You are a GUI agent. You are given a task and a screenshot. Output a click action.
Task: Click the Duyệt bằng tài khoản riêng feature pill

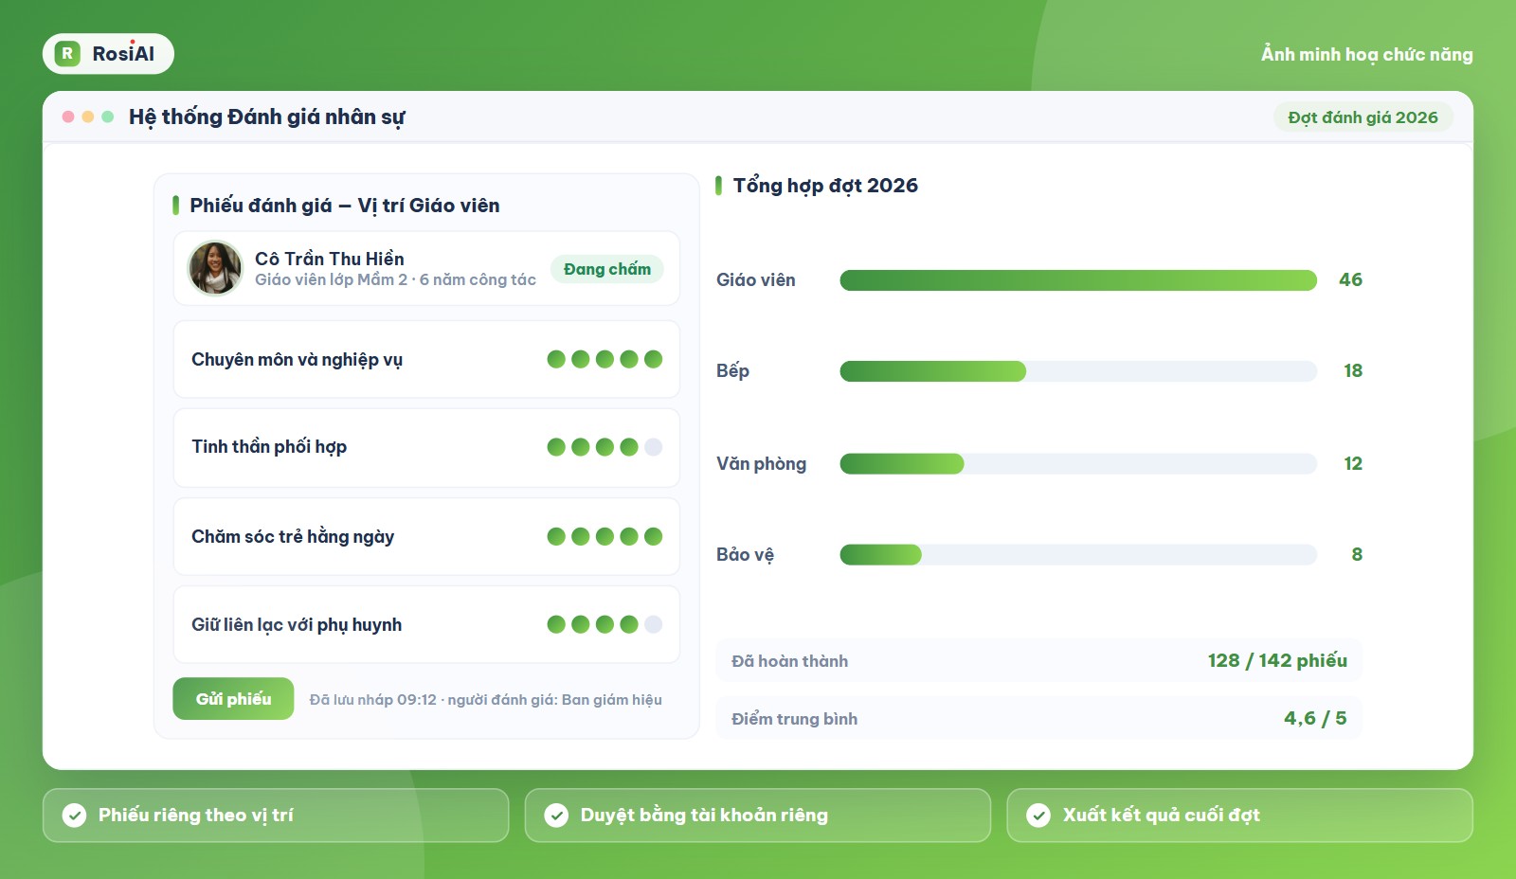pos(758,816)
